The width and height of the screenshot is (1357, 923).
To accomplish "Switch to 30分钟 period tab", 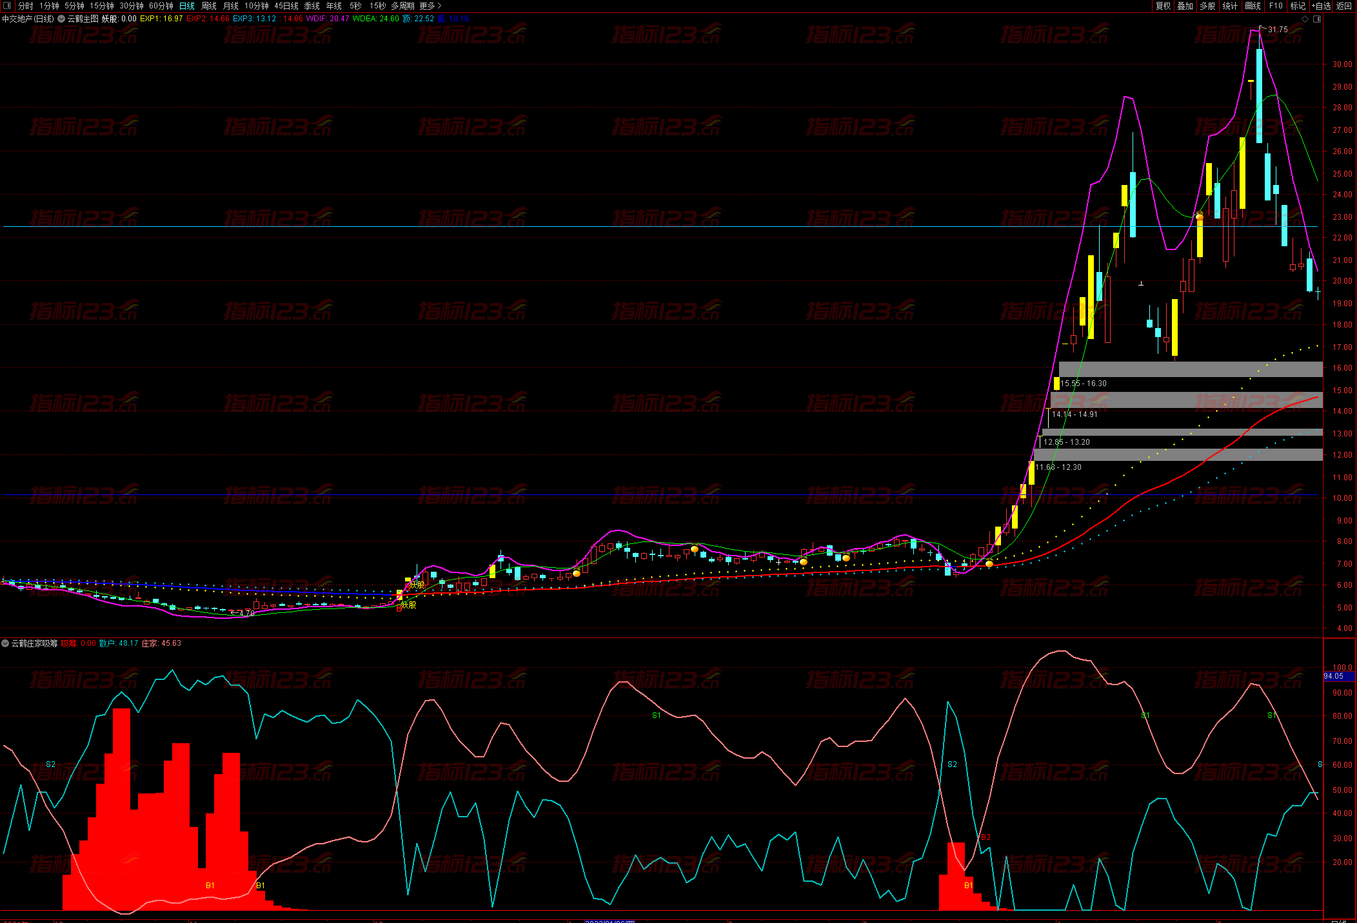I will click(131, 6).
